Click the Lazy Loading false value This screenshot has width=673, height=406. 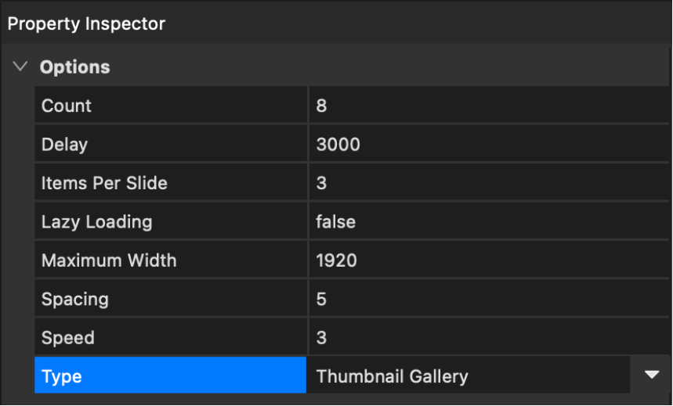point(336,222)
